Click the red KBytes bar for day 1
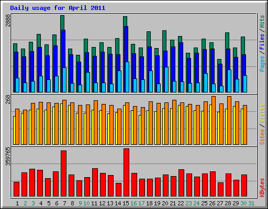 17,189
